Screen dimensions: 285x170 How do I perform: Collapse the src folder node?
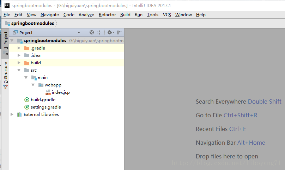pos(19,70)
